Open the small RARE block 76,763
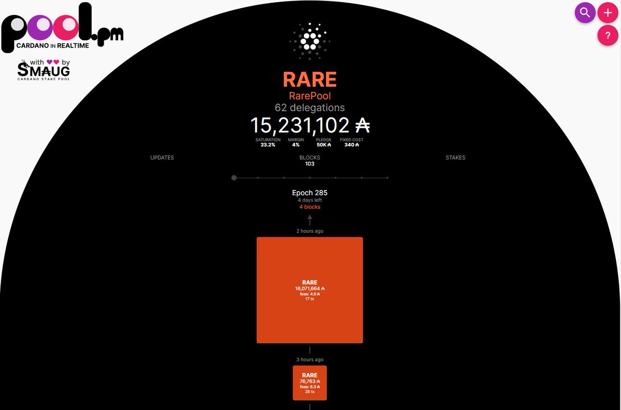The height and width of the screenshot is (410, 621). (x=309, y=383)
